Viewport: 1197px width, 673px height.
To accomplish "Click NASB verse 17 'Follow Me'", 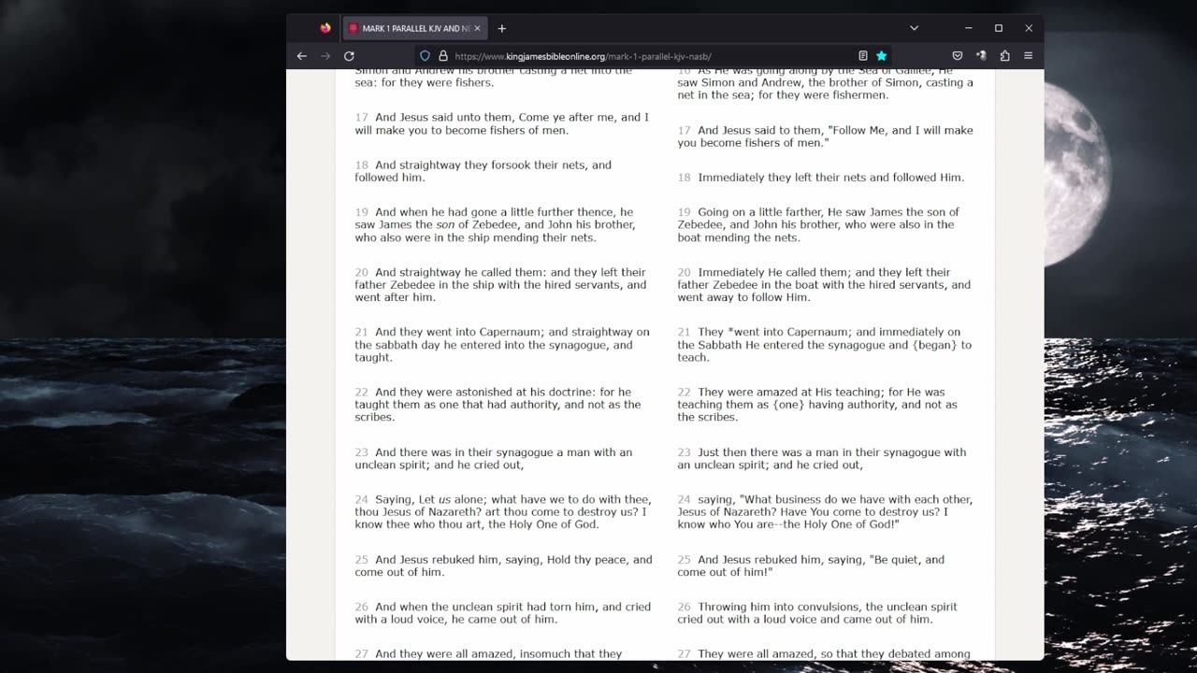I will [825, 136].
